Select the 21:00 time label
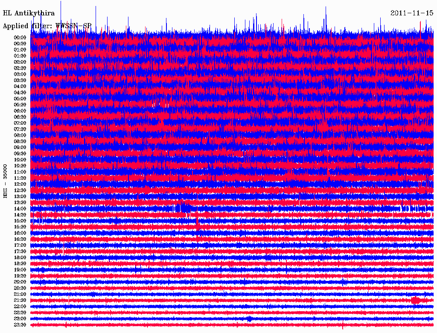The image size is (437, 333). click(x=20, y=295)
